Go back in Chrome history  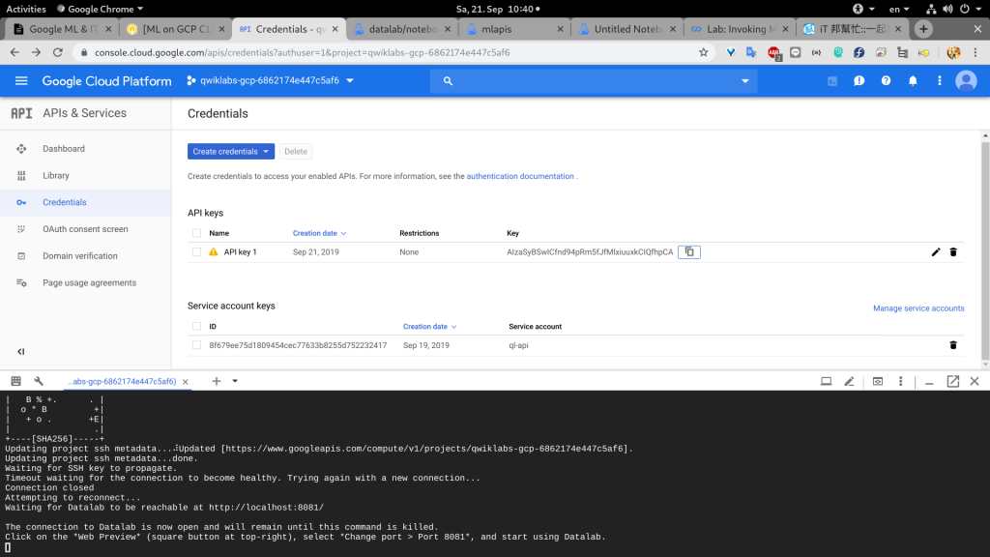tap(15, 52)
